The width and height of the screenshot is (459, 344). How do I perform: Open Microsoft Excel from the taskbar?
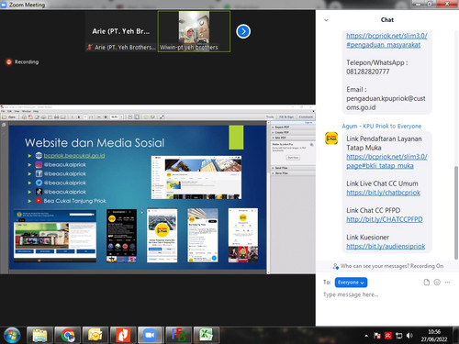(x=206, y=335)
